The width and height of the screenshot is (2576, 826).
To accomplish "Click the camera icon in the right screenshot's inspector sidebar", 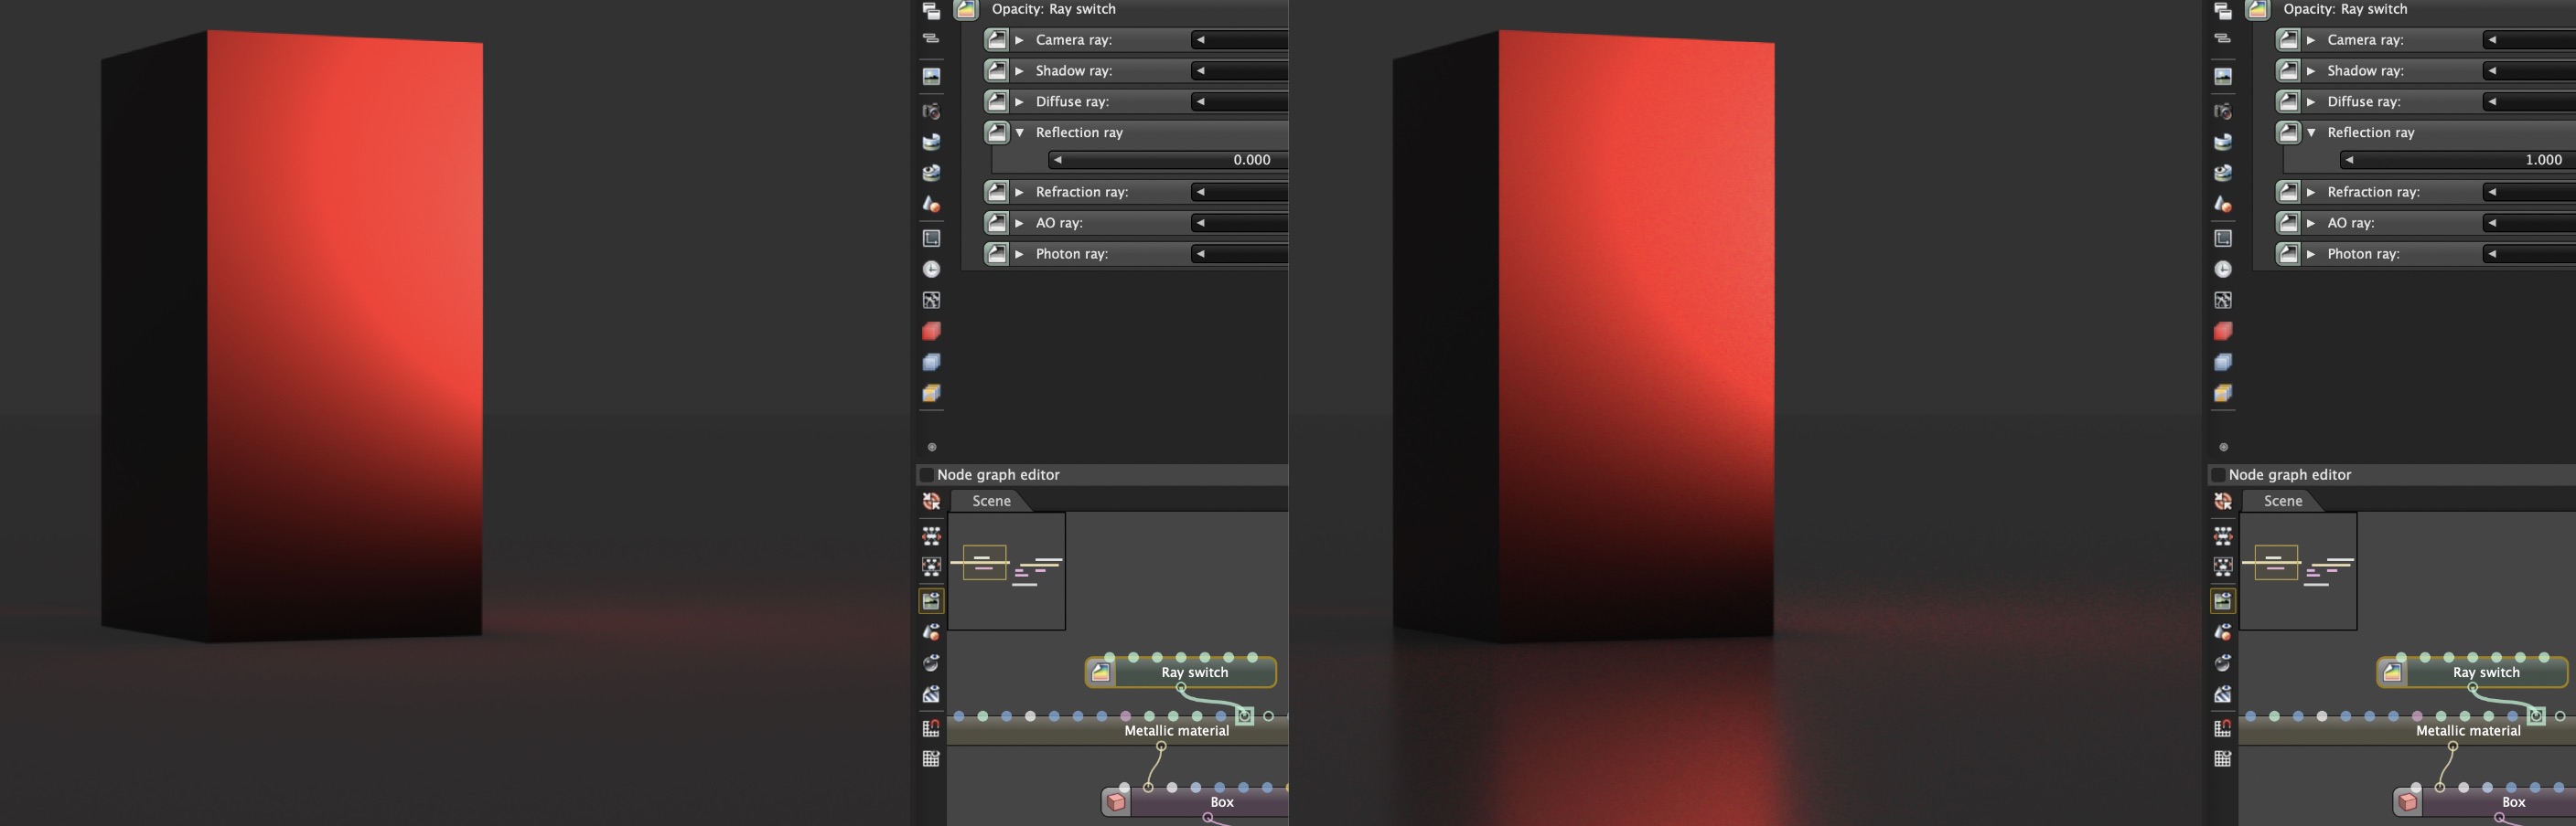I will pyautogui.click(x=2222, y=111).
